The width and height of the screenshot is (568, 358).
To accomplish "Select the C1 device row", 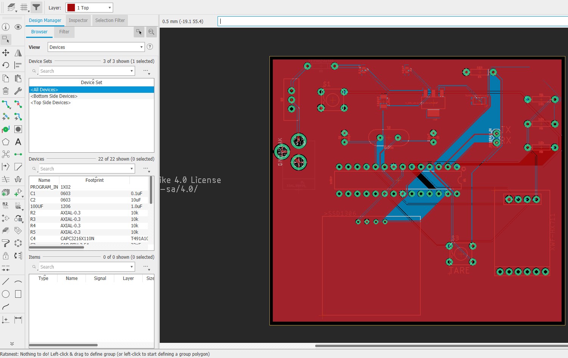I will (x=89, y=194).
